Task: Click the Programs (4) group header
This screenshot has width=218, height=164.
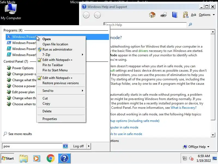Action: [x=13, y=30]
